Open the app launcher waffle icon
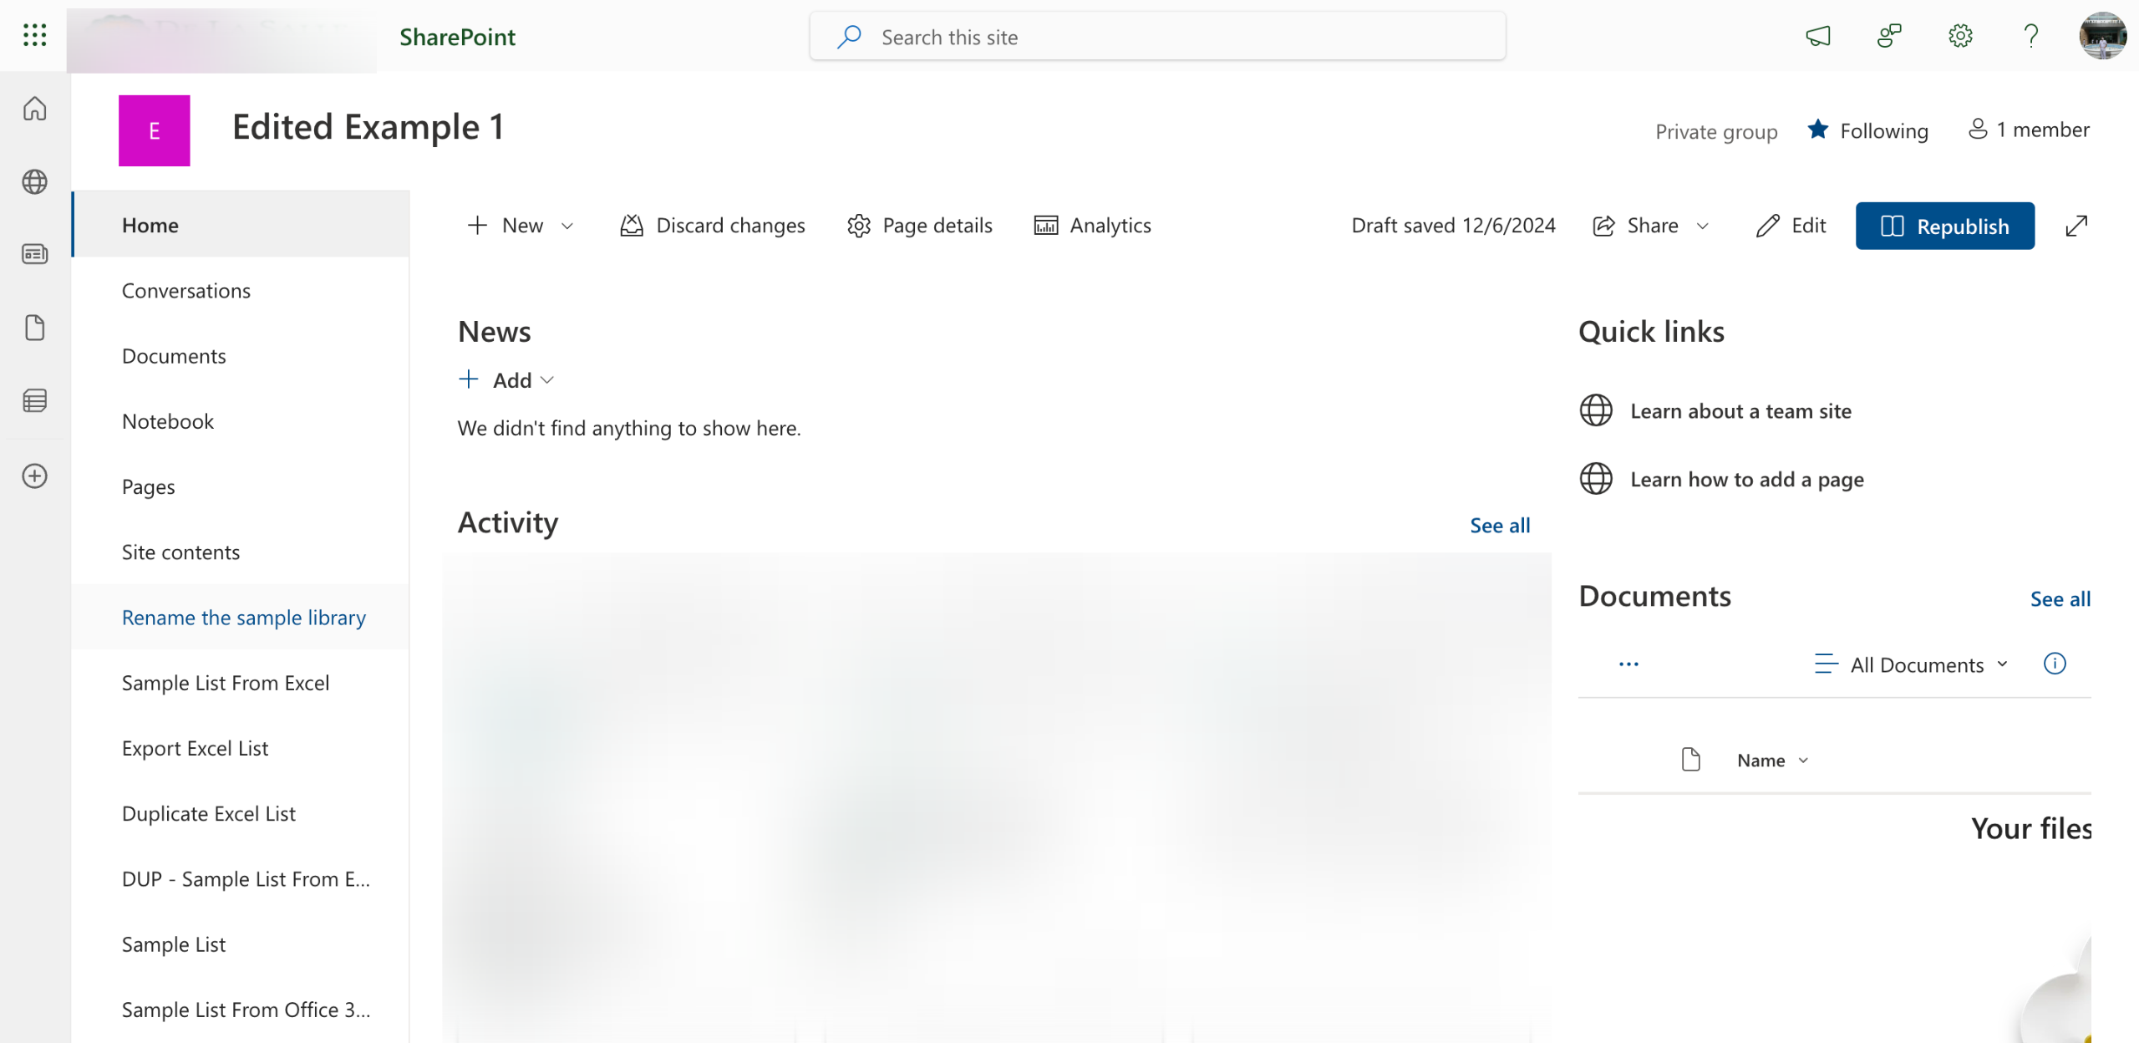The width and height of the screenshot is (2139, 1043). [x=34, y=35]
